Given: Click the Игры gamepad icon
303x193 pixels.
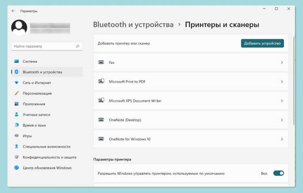Looking at the screenshot, I should (x=17, y=136).
